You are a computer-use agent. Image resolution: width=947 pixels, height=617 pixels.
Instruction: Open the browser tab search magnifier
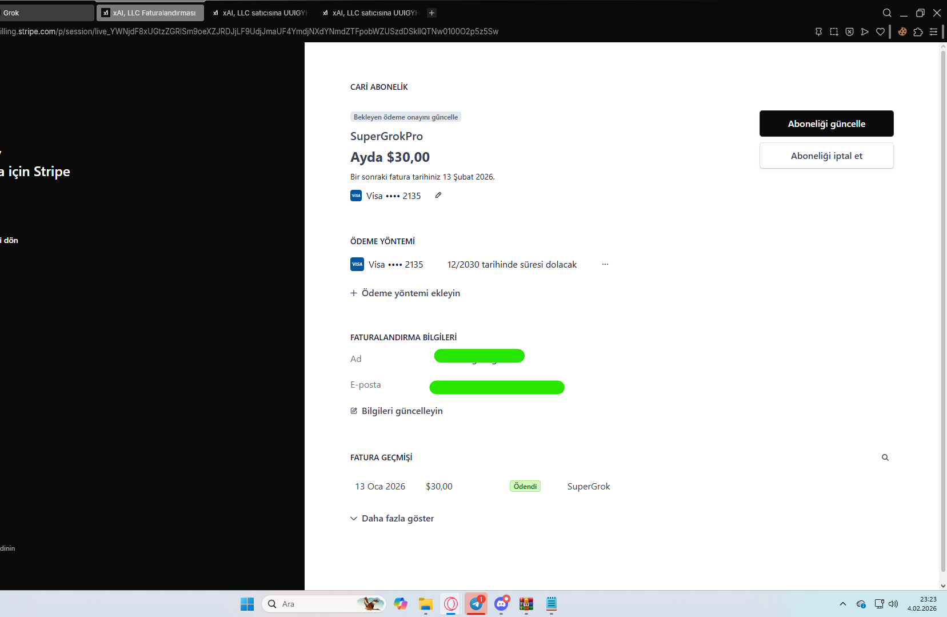click(x=887, y=13)
